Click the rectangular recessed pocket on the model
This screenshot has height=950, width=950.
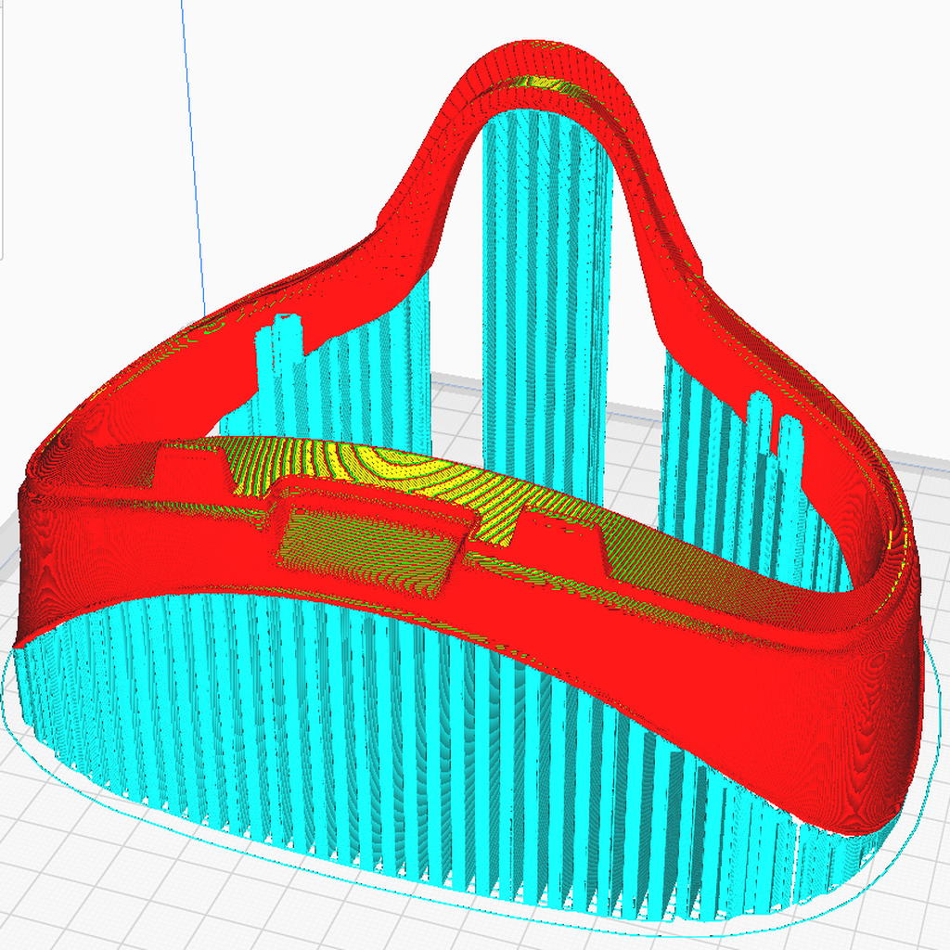point(371,547)
